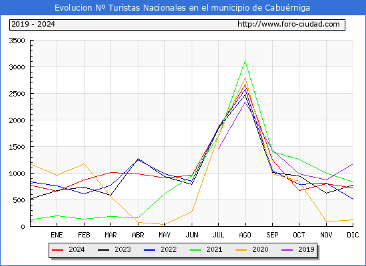The width and height of the screenshot is (366, 266).
Task: Click the NOV month axis label
Action: click(x=326, y=235)
